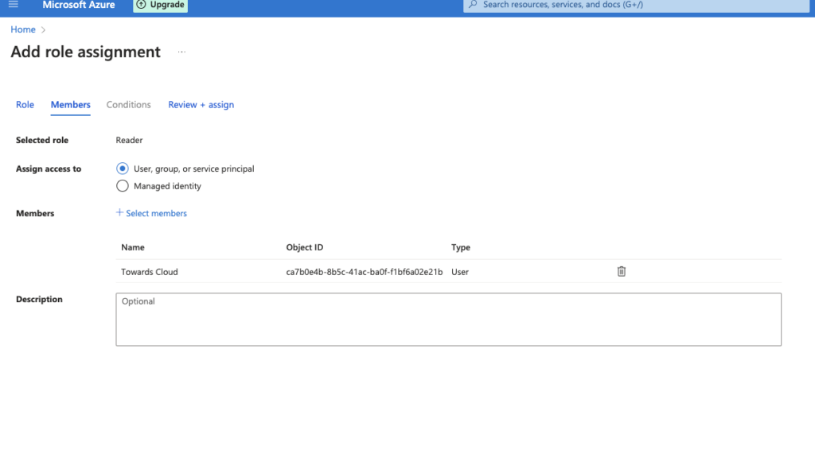Switch to the Role tab

(x=25, y=105)
